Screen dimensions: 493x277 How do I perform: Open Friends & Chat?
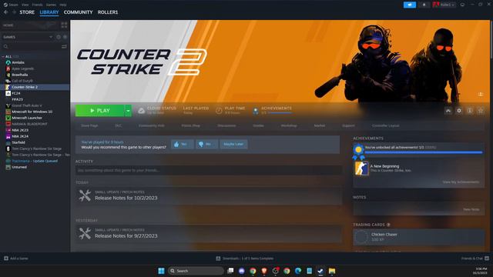[475, 259]
